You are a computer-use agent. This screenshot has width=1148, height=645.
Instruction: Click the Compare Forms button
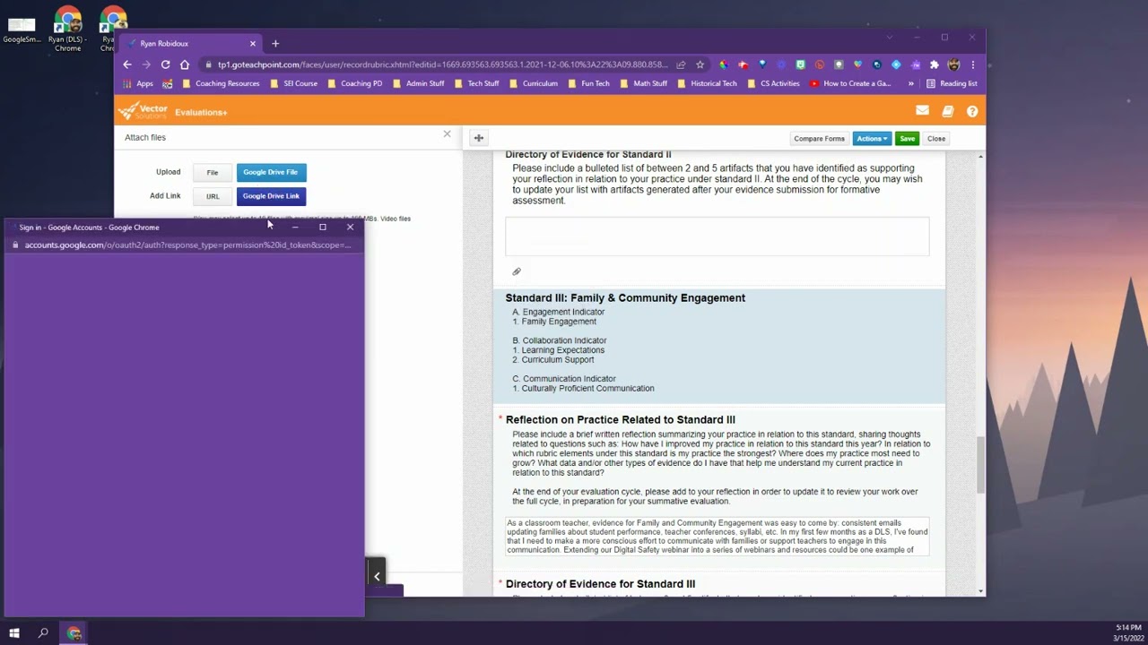(819, 139)
